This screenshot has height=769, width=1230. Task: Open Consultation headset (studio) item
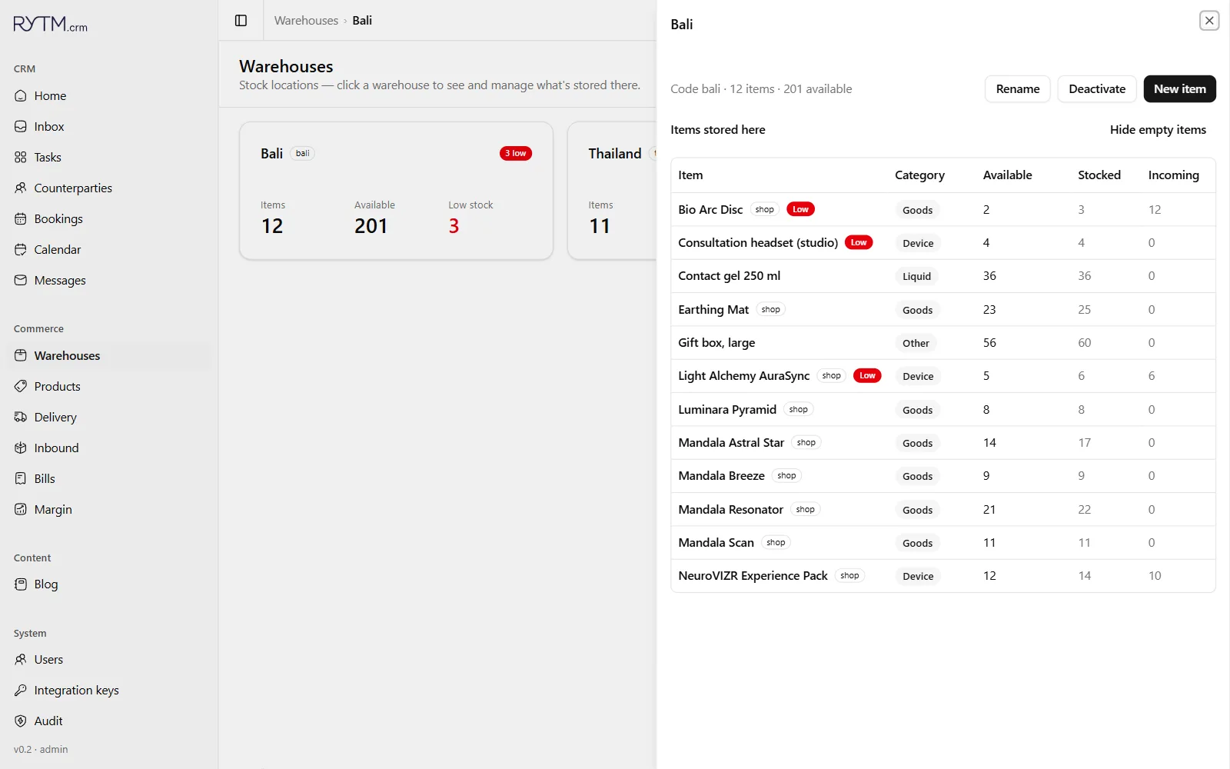click(758, 243)
